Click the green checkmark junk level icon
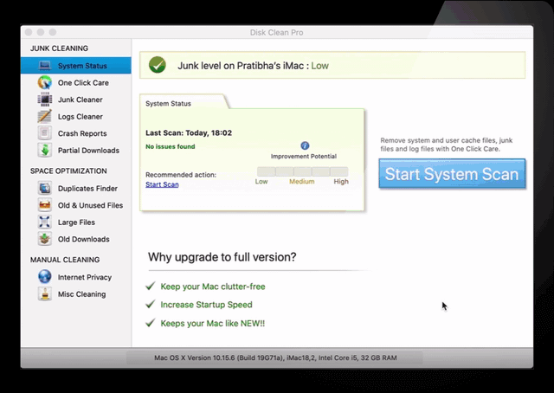Image resolution: width=554 pixels, height=393 pixels. (158, 65)
